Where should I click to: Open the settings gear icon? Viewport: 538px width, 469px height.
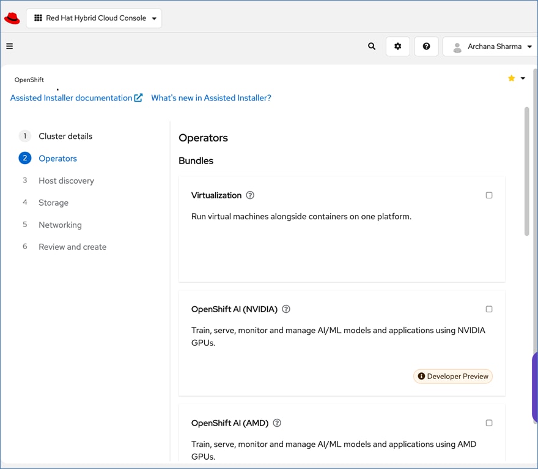pos(397,46)
